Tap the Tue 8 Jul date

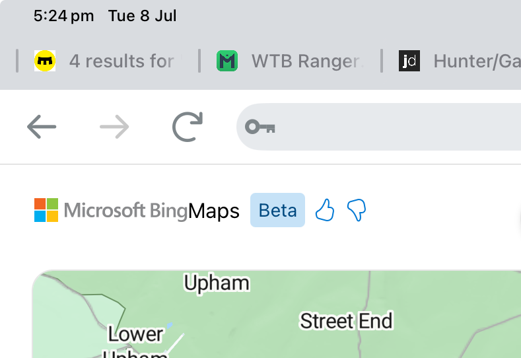click(143, 16)
